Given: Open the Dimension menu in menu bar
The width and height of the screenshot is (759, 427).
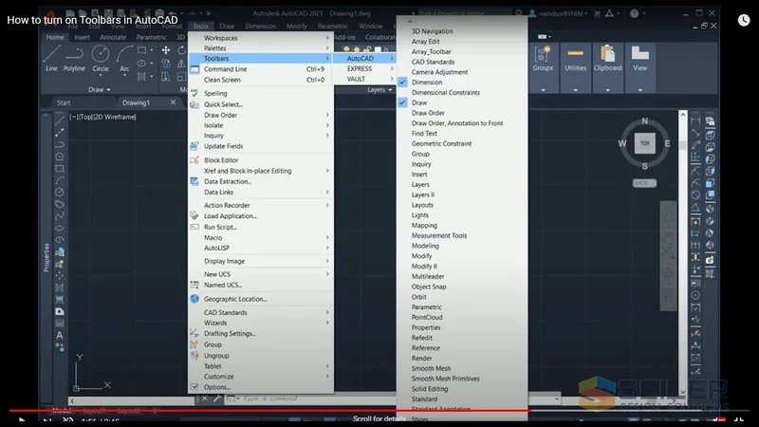Looking at the screenshot, I should (x=260, y=26).
